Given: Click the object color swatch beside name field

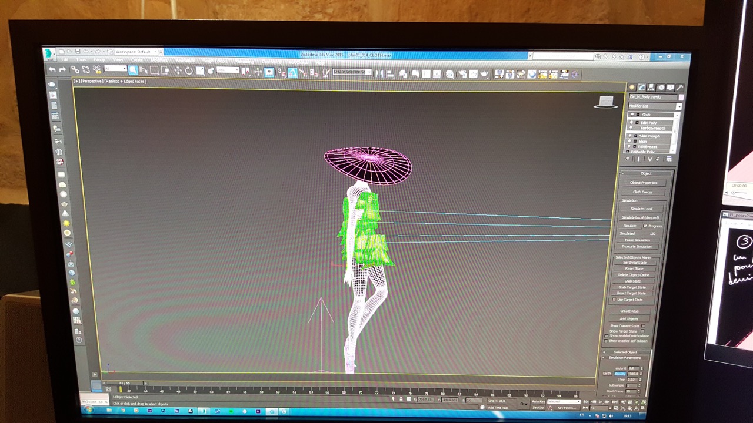Looking at the screenshot, I should [x=681, y=97].
